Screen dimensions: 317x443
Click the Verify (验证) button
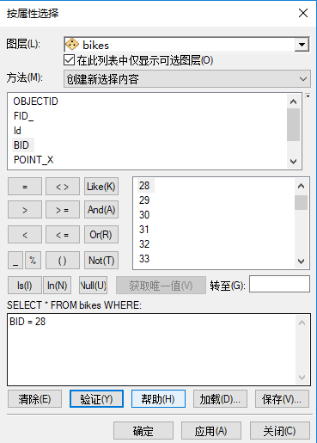[x=96, y=399]
